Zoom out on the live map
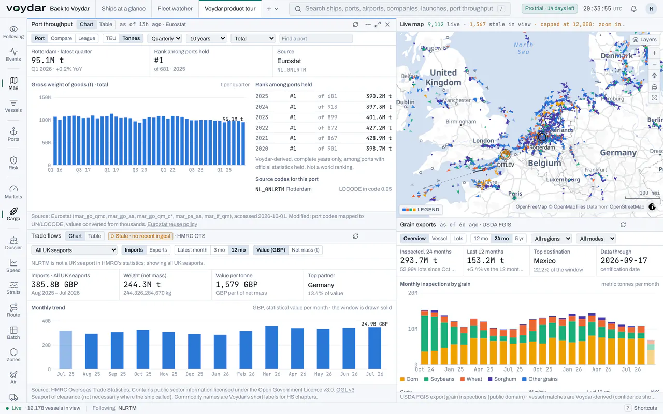This screenshot has width=663, height=414. [x=654, y=64]
